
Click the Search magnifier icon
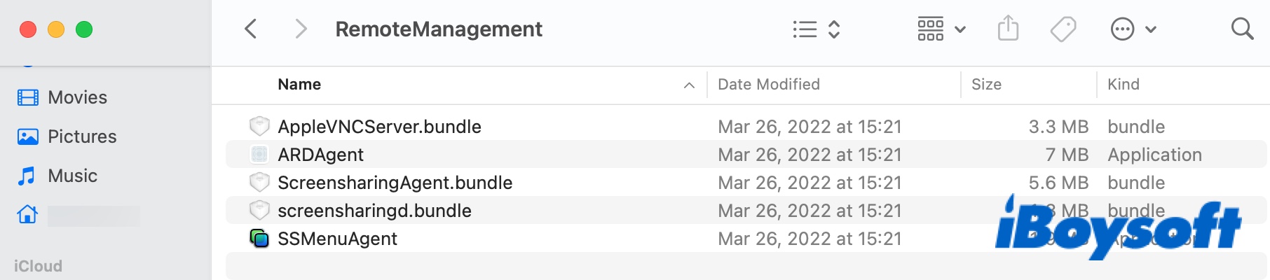click(x=1242, y=29)
